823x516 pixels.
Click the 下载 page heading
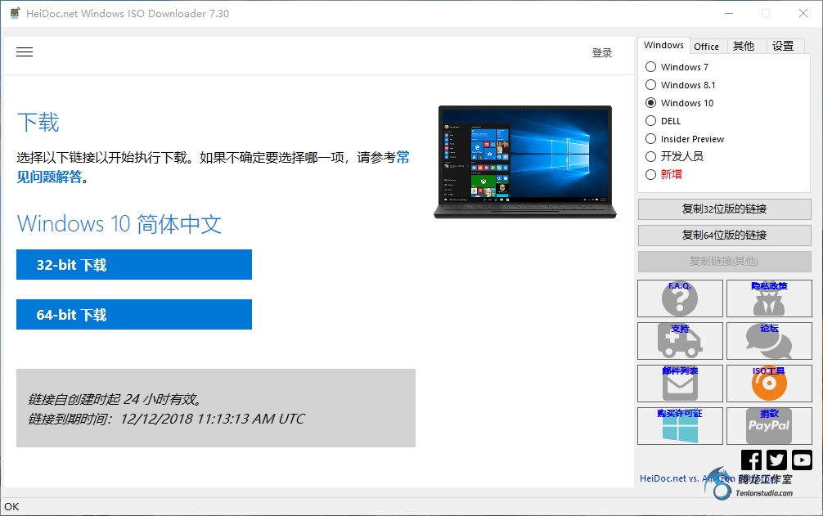click(38, 122)
